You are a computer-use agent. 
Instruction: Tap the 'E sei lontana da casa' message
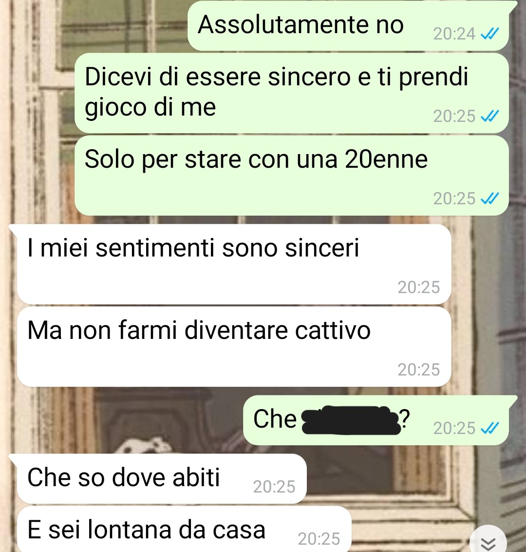tap(184, 530)
